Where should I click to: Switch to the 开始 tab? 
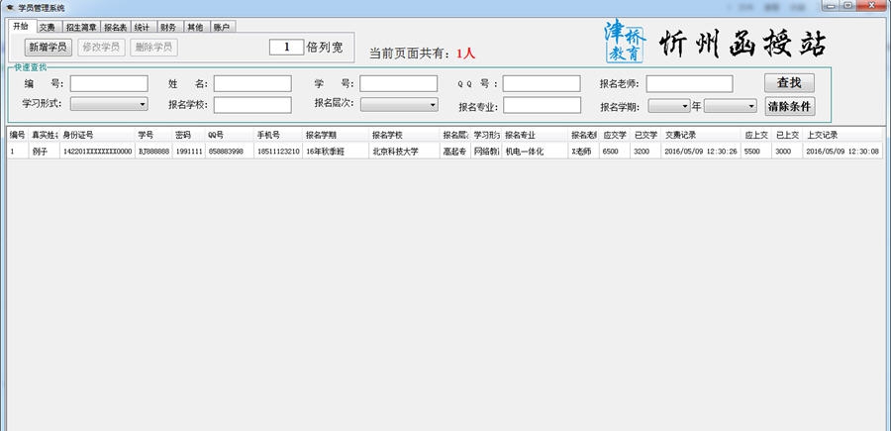[21, 26]
